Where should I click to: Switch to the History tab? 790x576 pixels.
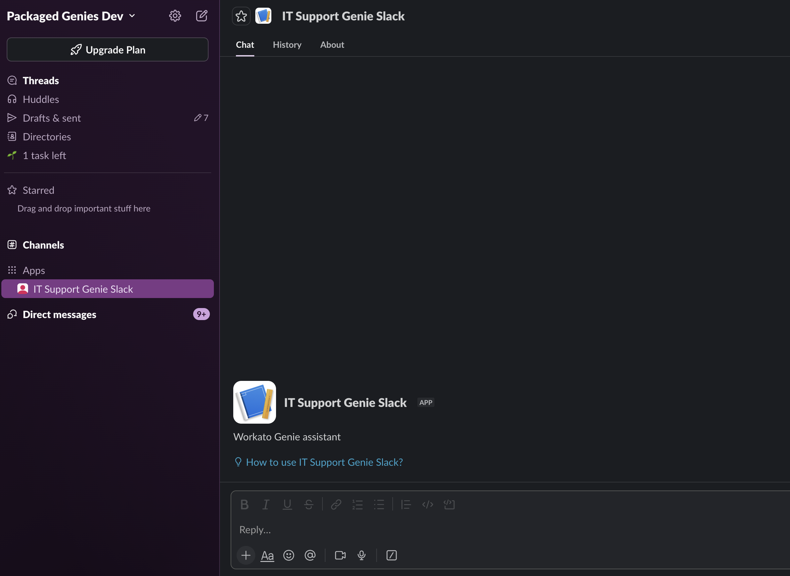tap(287, 45)
